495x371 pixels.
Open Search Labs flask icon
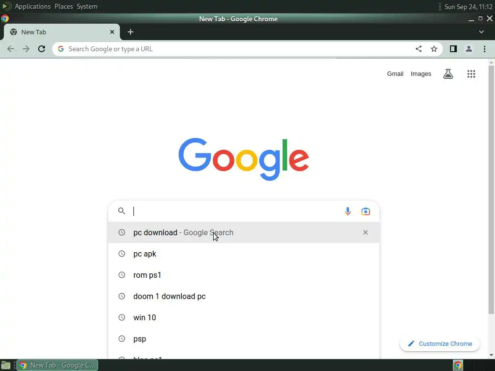pos(448,74)
